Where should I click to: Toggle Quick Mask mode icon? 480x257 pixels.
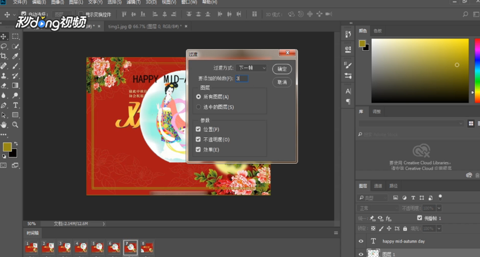click(x=3, y=165)
